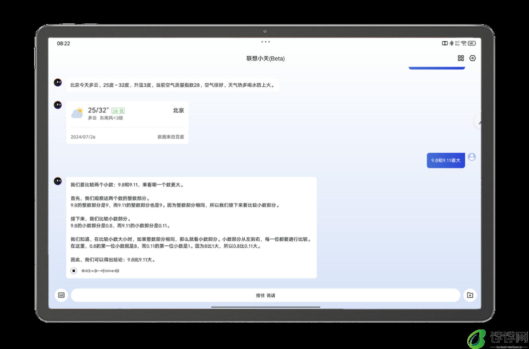Click assistant avatar beside 我们要比较两个小数 answer
Viewport: 529px width, 349px height.
point(58,181)
